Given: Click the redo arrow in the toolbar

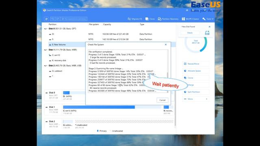Looking at the screenshot, I should coord(58,19).
